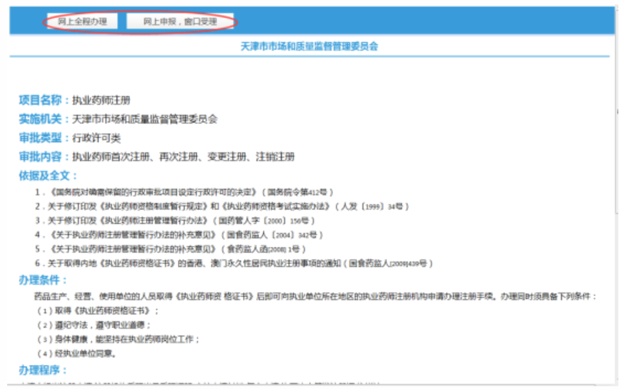The height and width of the screenshot is (389, 620).
Task: Click the 实施机关 label
Action: (x=42, y=119)
